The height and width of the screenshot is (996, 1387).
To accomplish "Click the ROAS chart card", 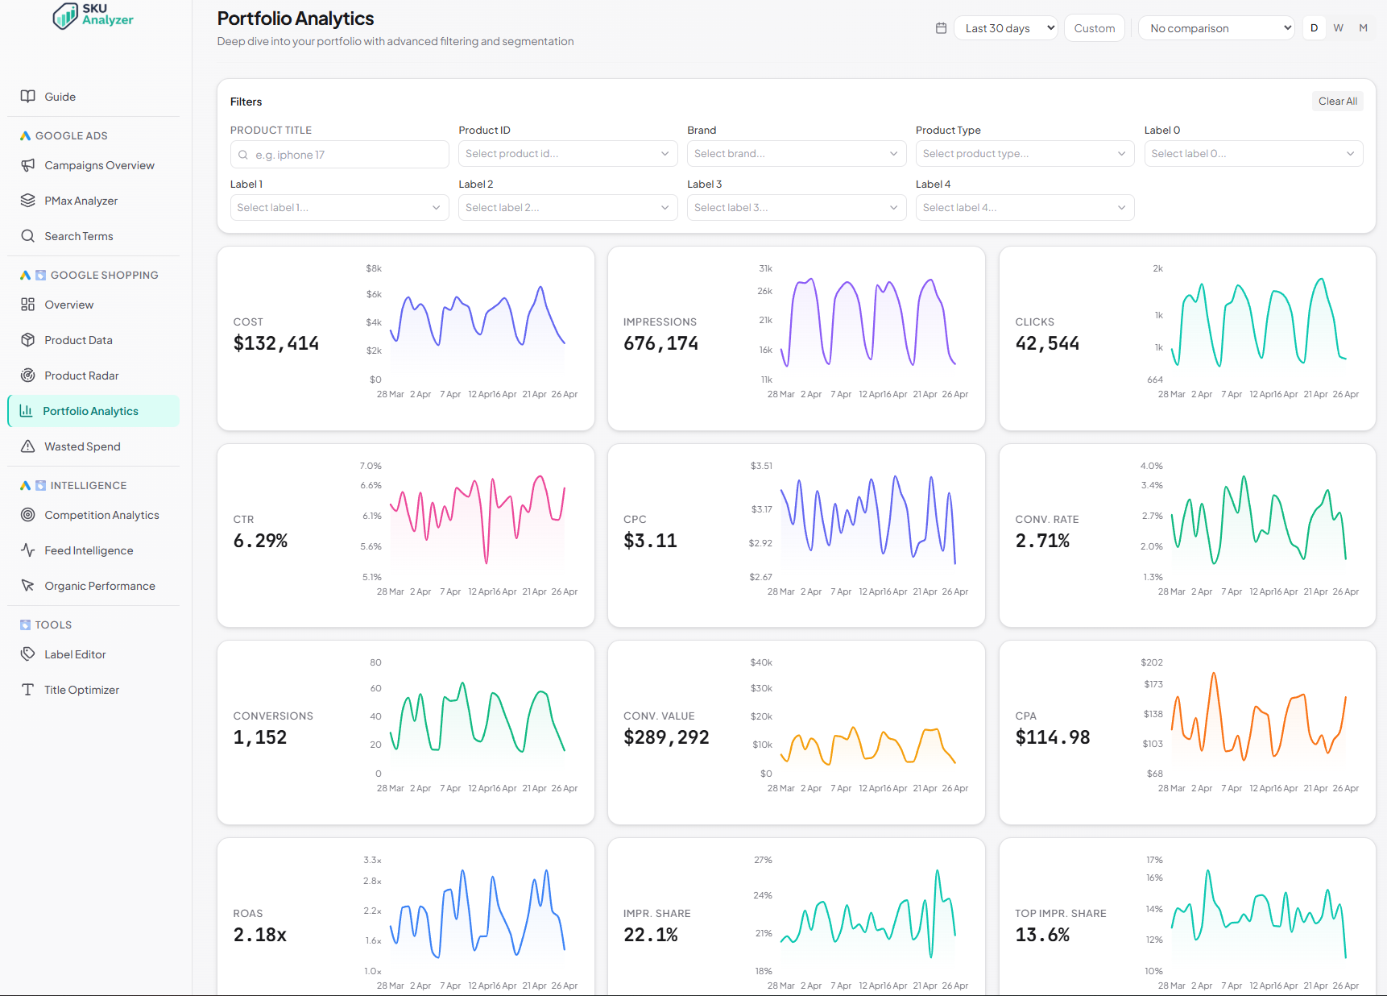I will click(406, 917).
